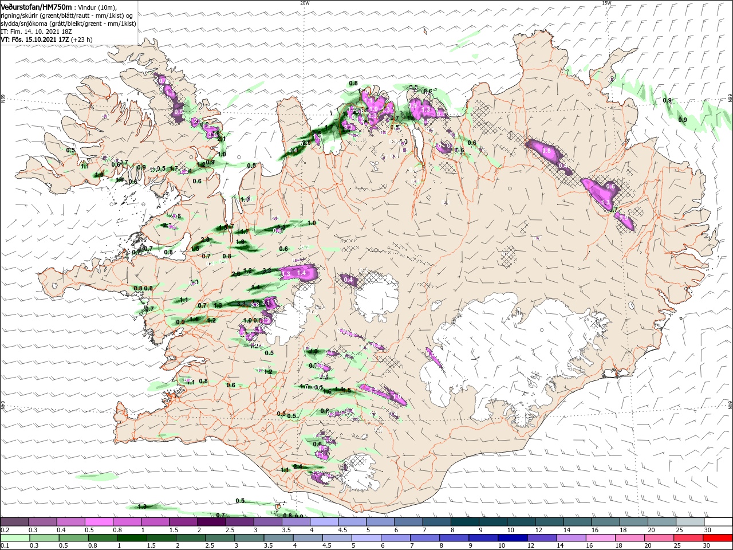Select top-row swatch between 18 and 20
The width and height of the screenshot is (733, 550).
(633, 522)
